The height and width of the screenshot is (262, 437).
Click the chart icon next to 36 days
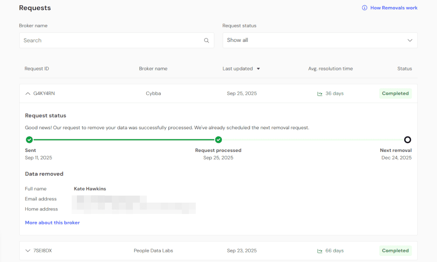[x=320, y=93]
